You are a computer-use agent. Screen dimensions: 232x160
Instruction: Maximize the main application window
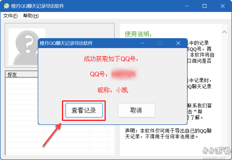205,6
